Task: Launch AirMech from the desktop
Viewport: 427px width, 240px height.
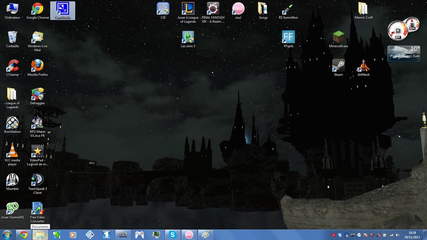Action: point(363,68)
